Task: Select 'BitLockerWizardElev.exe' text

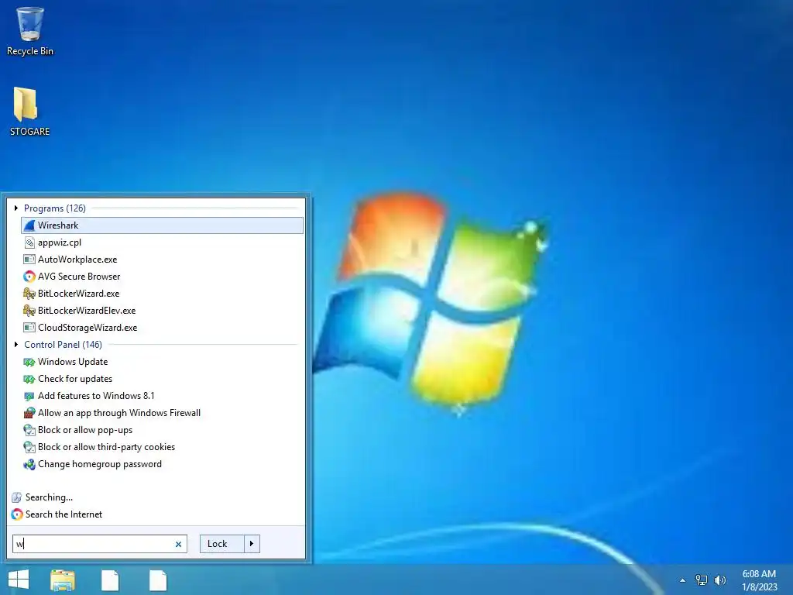Action: [x=87, y=311]
